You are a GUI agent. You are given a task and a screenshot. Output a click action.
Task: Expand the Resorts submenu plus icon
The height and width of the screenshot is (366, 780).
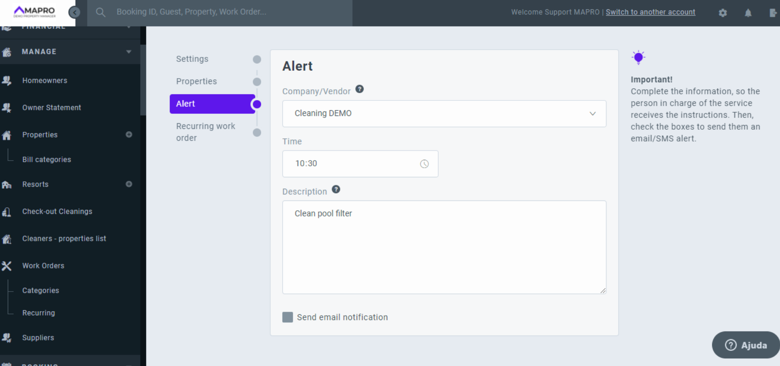(129, 184)
